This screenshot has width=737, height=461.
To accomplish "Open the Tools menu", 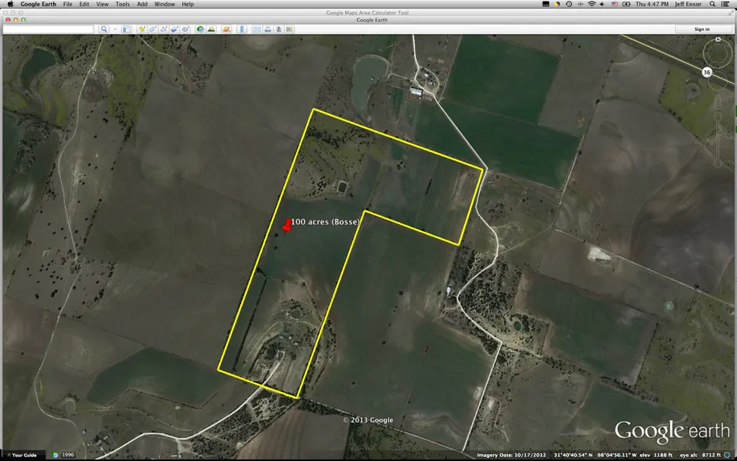I will click(x=122, y=4).
